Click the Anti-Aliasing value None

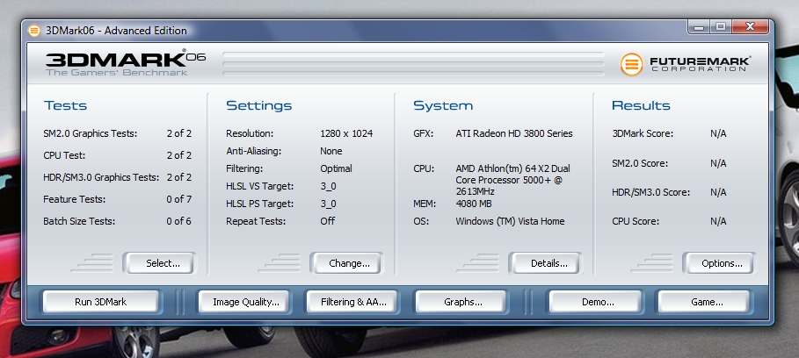click(x=331, y=151)
